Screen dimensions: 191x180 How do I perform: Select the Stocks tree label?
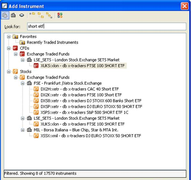point(26,71)
